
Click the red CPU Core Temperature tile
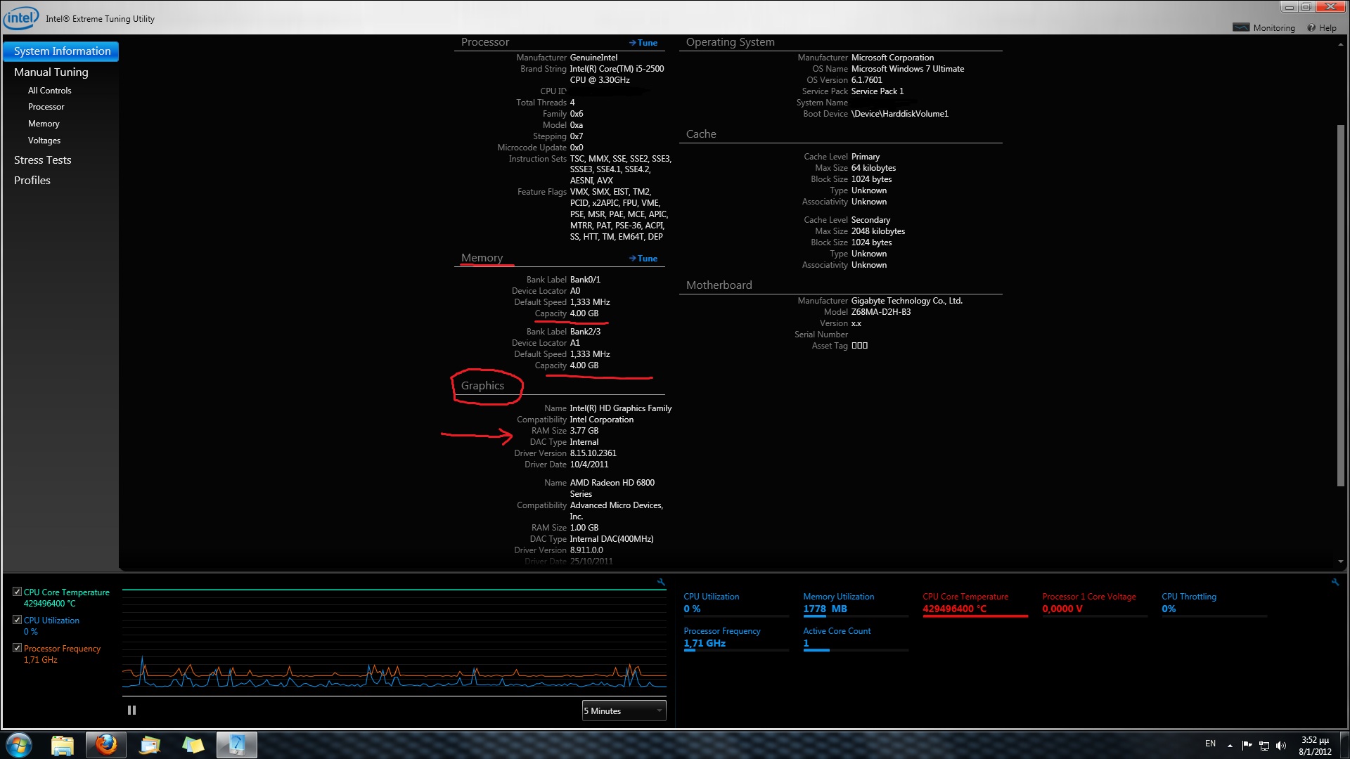(975, 604)
